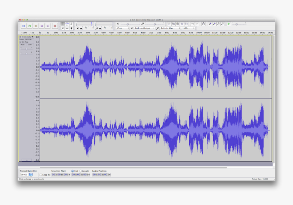
Task: Open the 1 (Mono) channels dropdown
Action: (188, 28)
